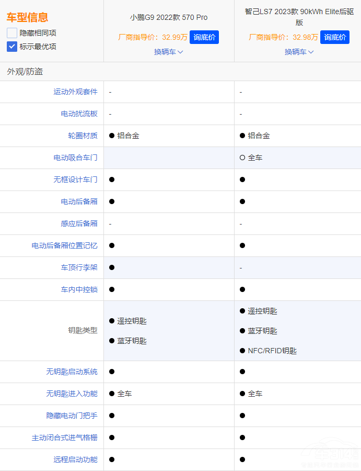Viewport: 361px width, 471px height.
Task: Click the 车顶行李架 parameter label
Action: click(x=79, y=267)
